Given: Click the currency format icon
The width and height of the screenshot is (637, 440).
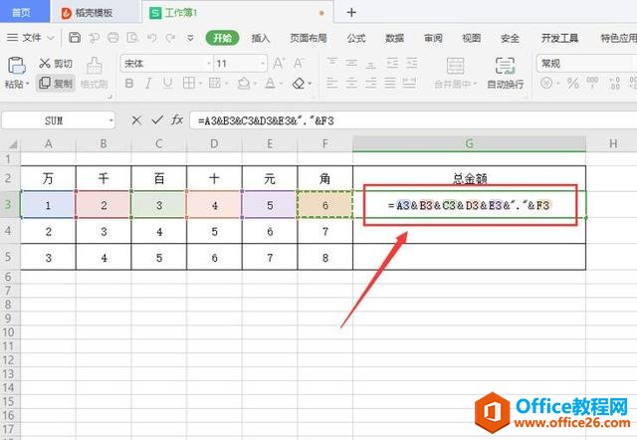Looking at the screenshot, I should (x=546, y=84).
